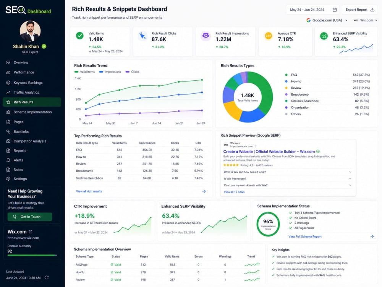This screenshot has width=382, height=287.
Task: Click the Competitor Analysis icon
Action: click(x=8, y=141)
